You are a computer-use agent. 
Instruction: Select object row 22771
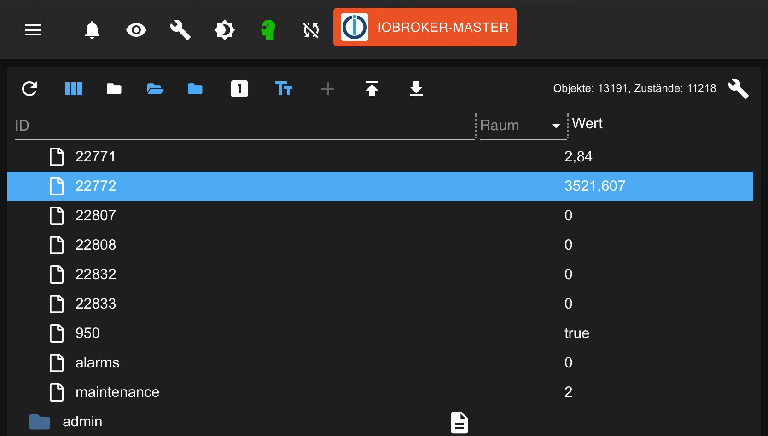pyautogui.click(x=380, y=157)
